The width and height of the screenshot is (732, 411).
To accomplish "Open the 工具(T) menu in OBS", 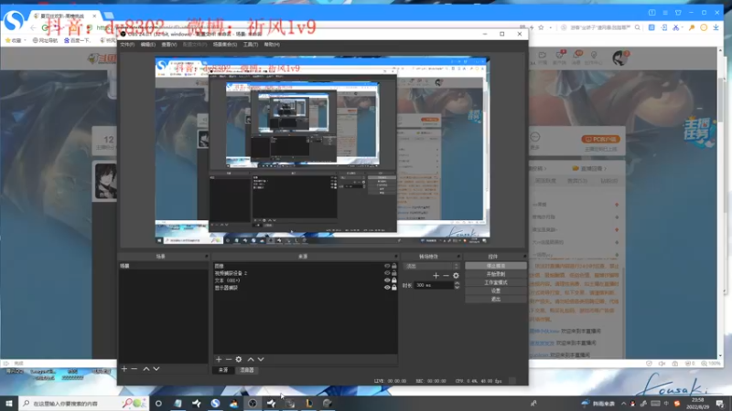I will [250, 45].
